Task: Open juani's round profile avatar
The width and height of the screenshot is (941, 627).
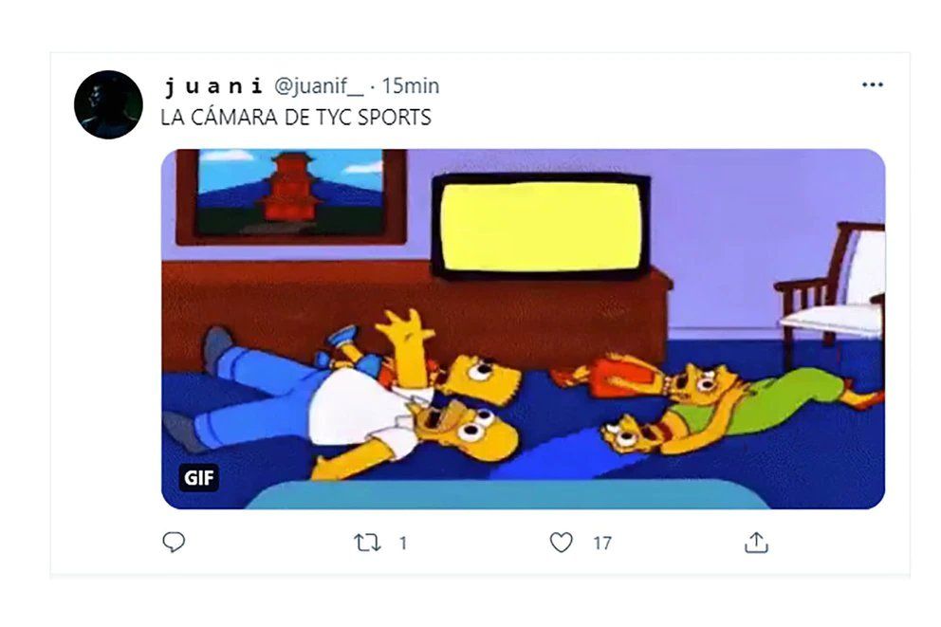Action: tap(109, 105)
